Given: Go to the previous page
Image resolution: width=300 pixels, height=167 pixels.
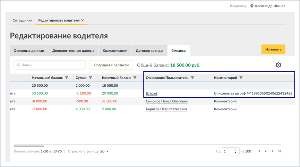Looking at the screenshot, I should click(x=266, y=151).
